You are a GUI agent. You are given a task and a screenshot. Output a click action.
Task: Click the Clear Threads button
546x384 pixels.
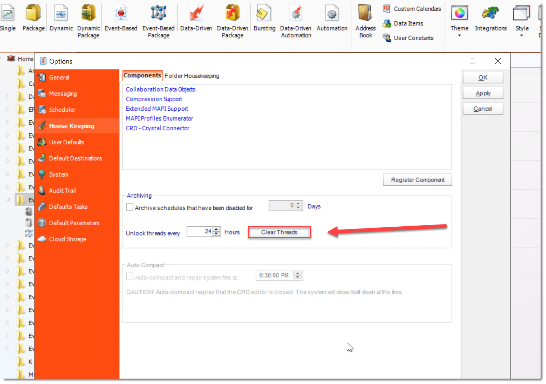[279, 232]
